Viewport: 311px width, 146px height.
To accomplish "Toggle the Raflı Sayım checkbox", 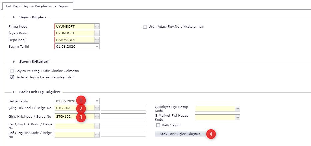I will [x=158, y=125].
